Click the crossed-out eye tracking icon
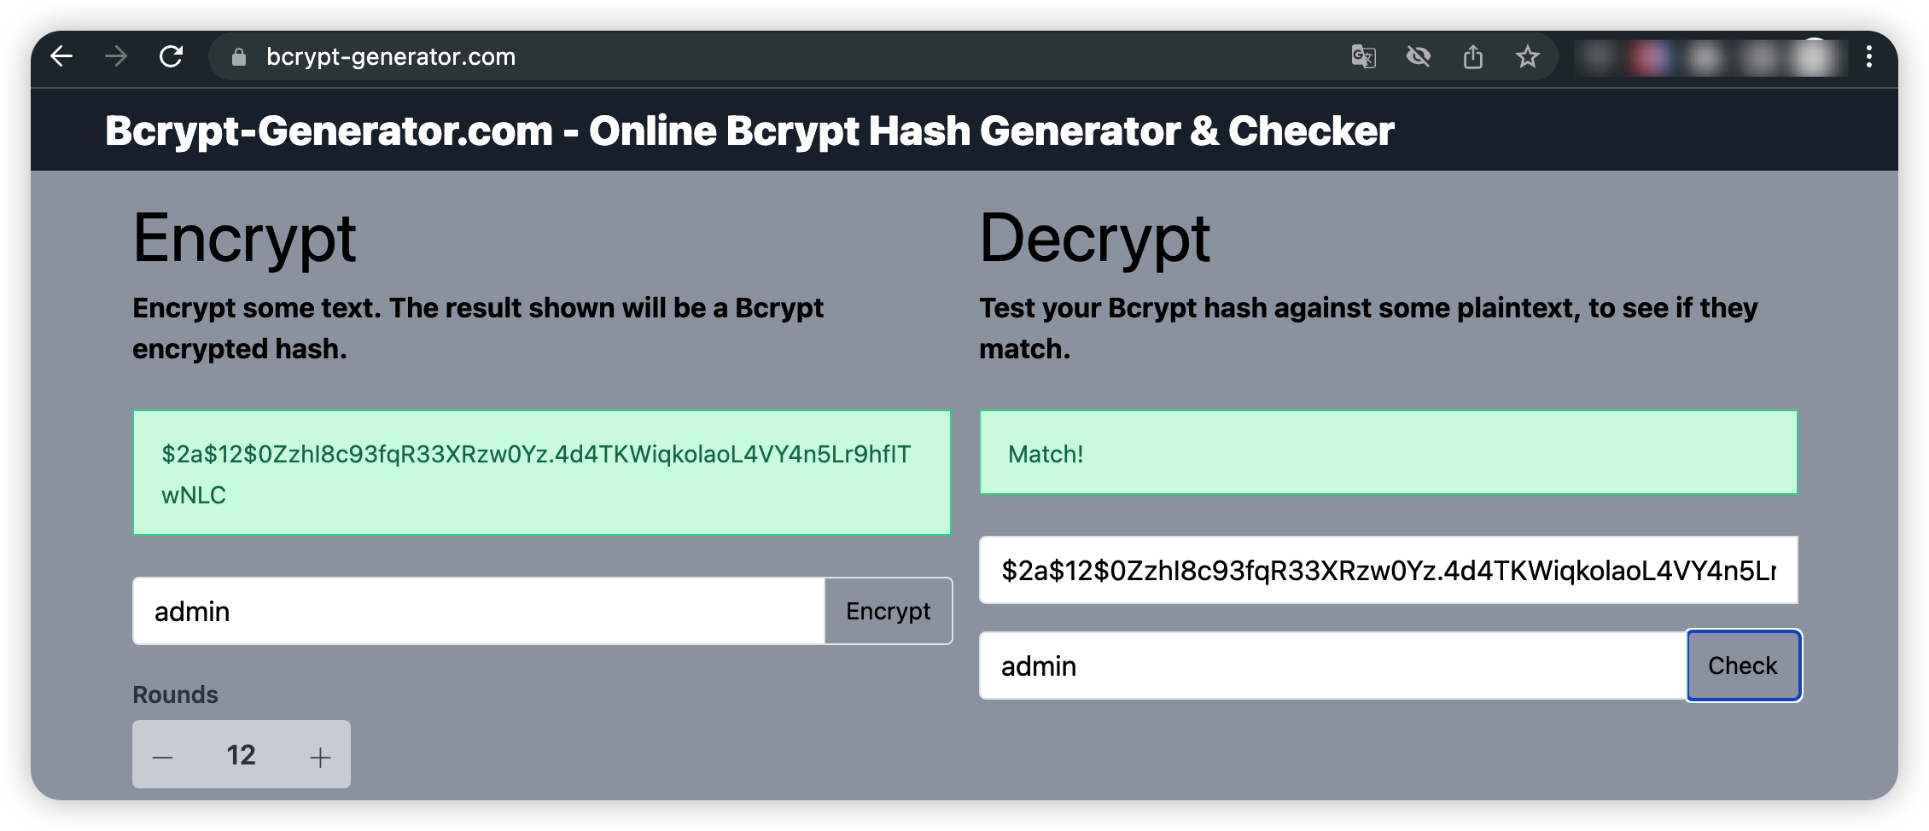The image size is (1929, 831). coord(1418,56)
